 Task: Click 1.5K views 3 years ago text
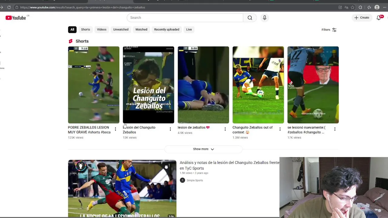pos(194,173)
